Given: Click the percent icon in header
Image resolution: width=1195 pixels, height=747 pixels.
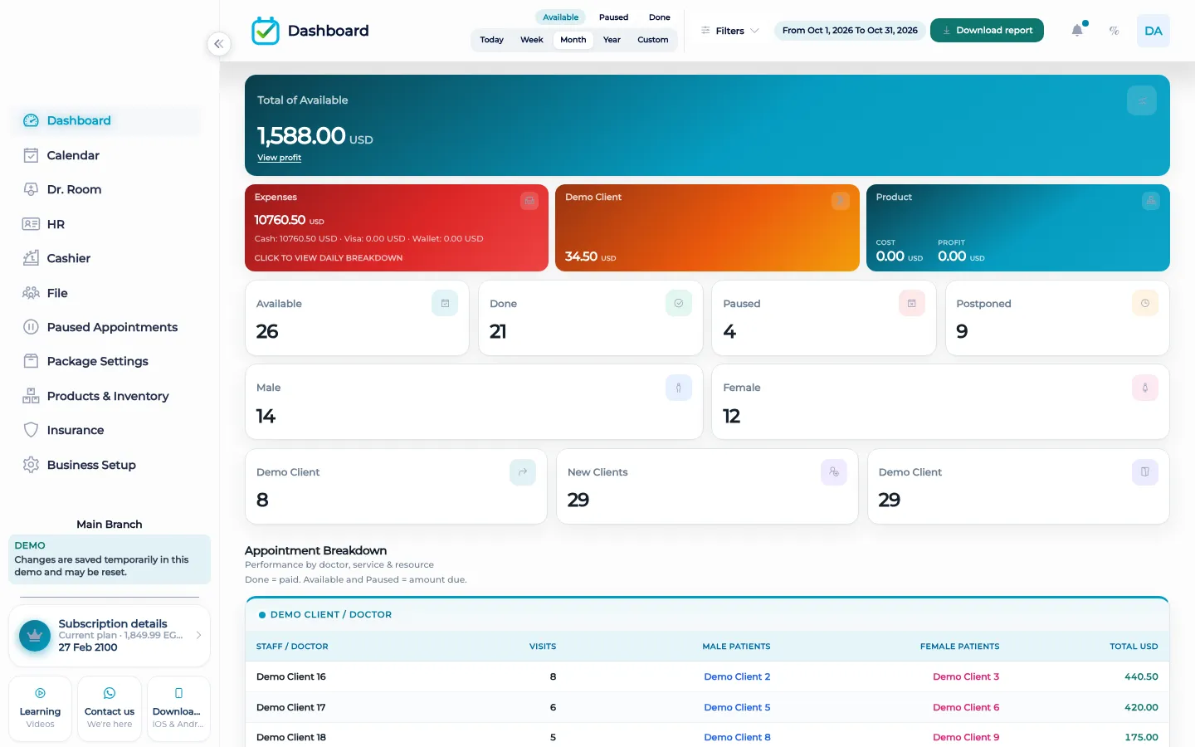Looking at the screenshot, I should coord(1115,31).
